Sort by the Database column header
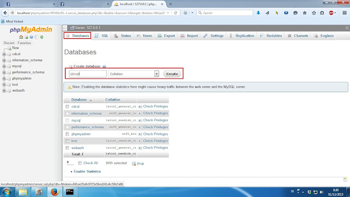Image resolution: width=350 pixels, height=197 pixels. point(79,100)
